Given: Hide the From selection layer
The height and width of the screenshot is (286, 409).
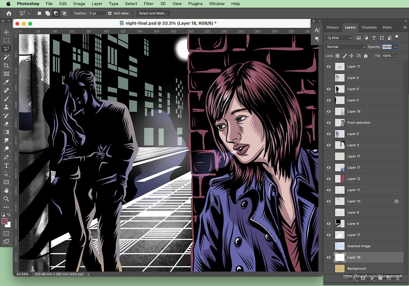Looking at the screenshot, I should tap(328, 123).
